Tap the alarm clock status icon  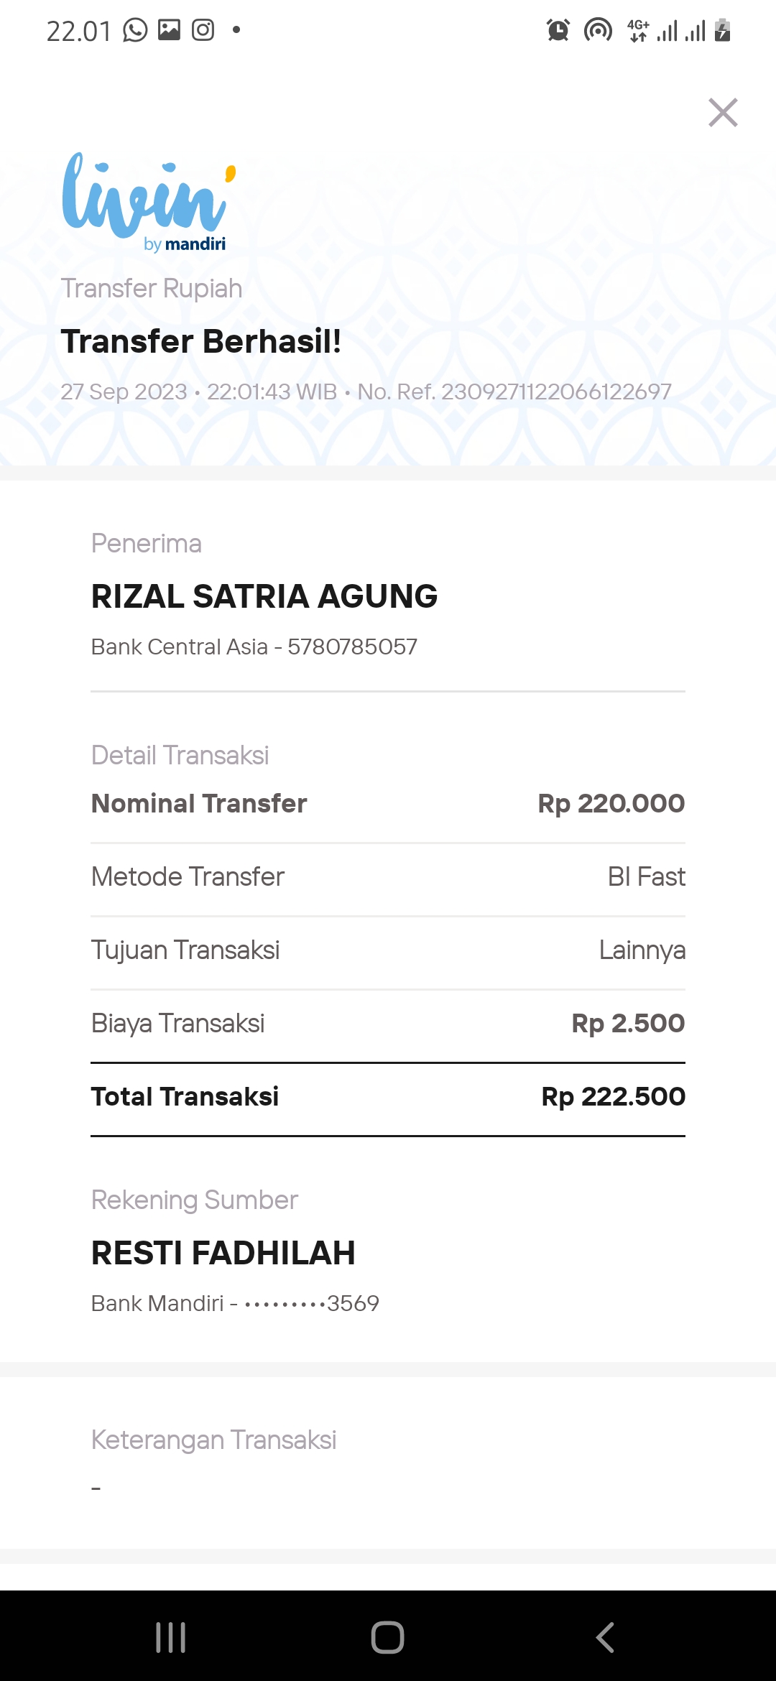[x=558, y=30]
